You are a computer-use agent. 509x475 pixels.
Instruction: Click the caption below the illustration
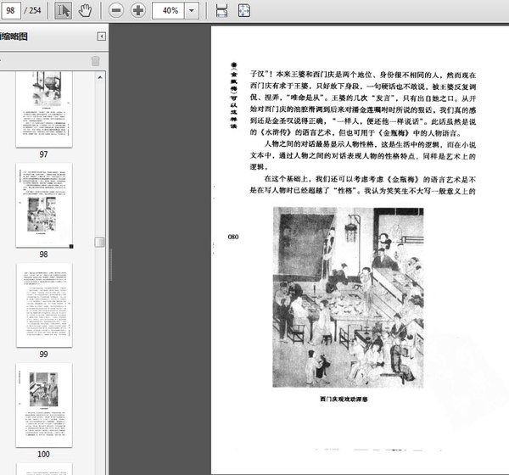344,399
